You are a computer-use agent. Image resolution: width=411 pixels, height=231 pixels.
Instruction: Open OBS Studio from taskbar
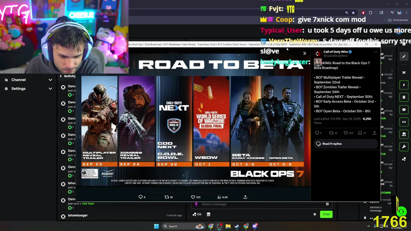pyautogui.click(x=219, y=226)
